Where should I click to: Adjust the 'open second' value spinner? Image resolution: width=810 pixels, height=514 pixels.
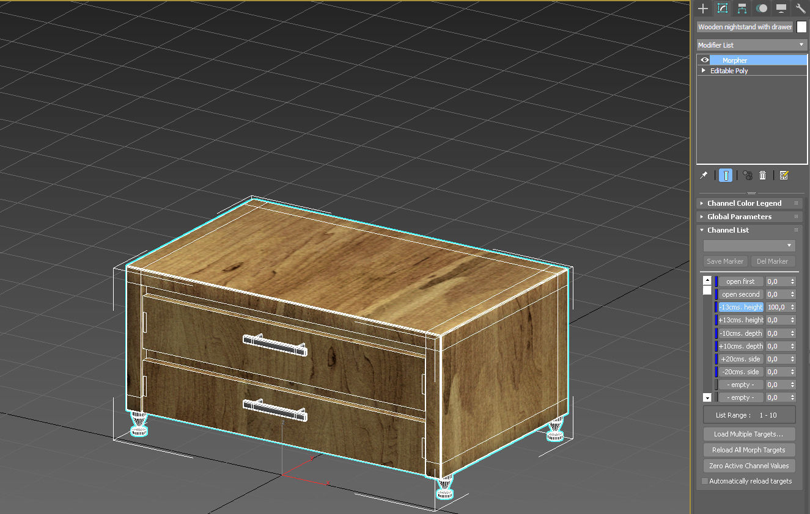[x=793, y=294]
